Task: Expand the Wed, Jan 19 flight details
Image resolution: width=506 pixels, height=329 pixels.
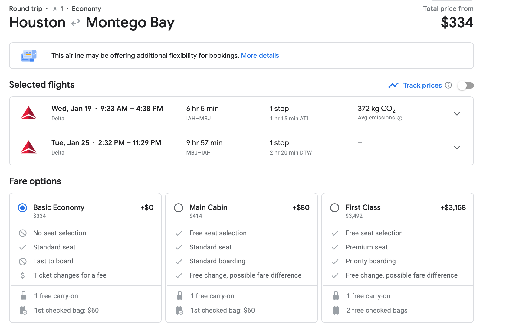Action: [457, 114]
